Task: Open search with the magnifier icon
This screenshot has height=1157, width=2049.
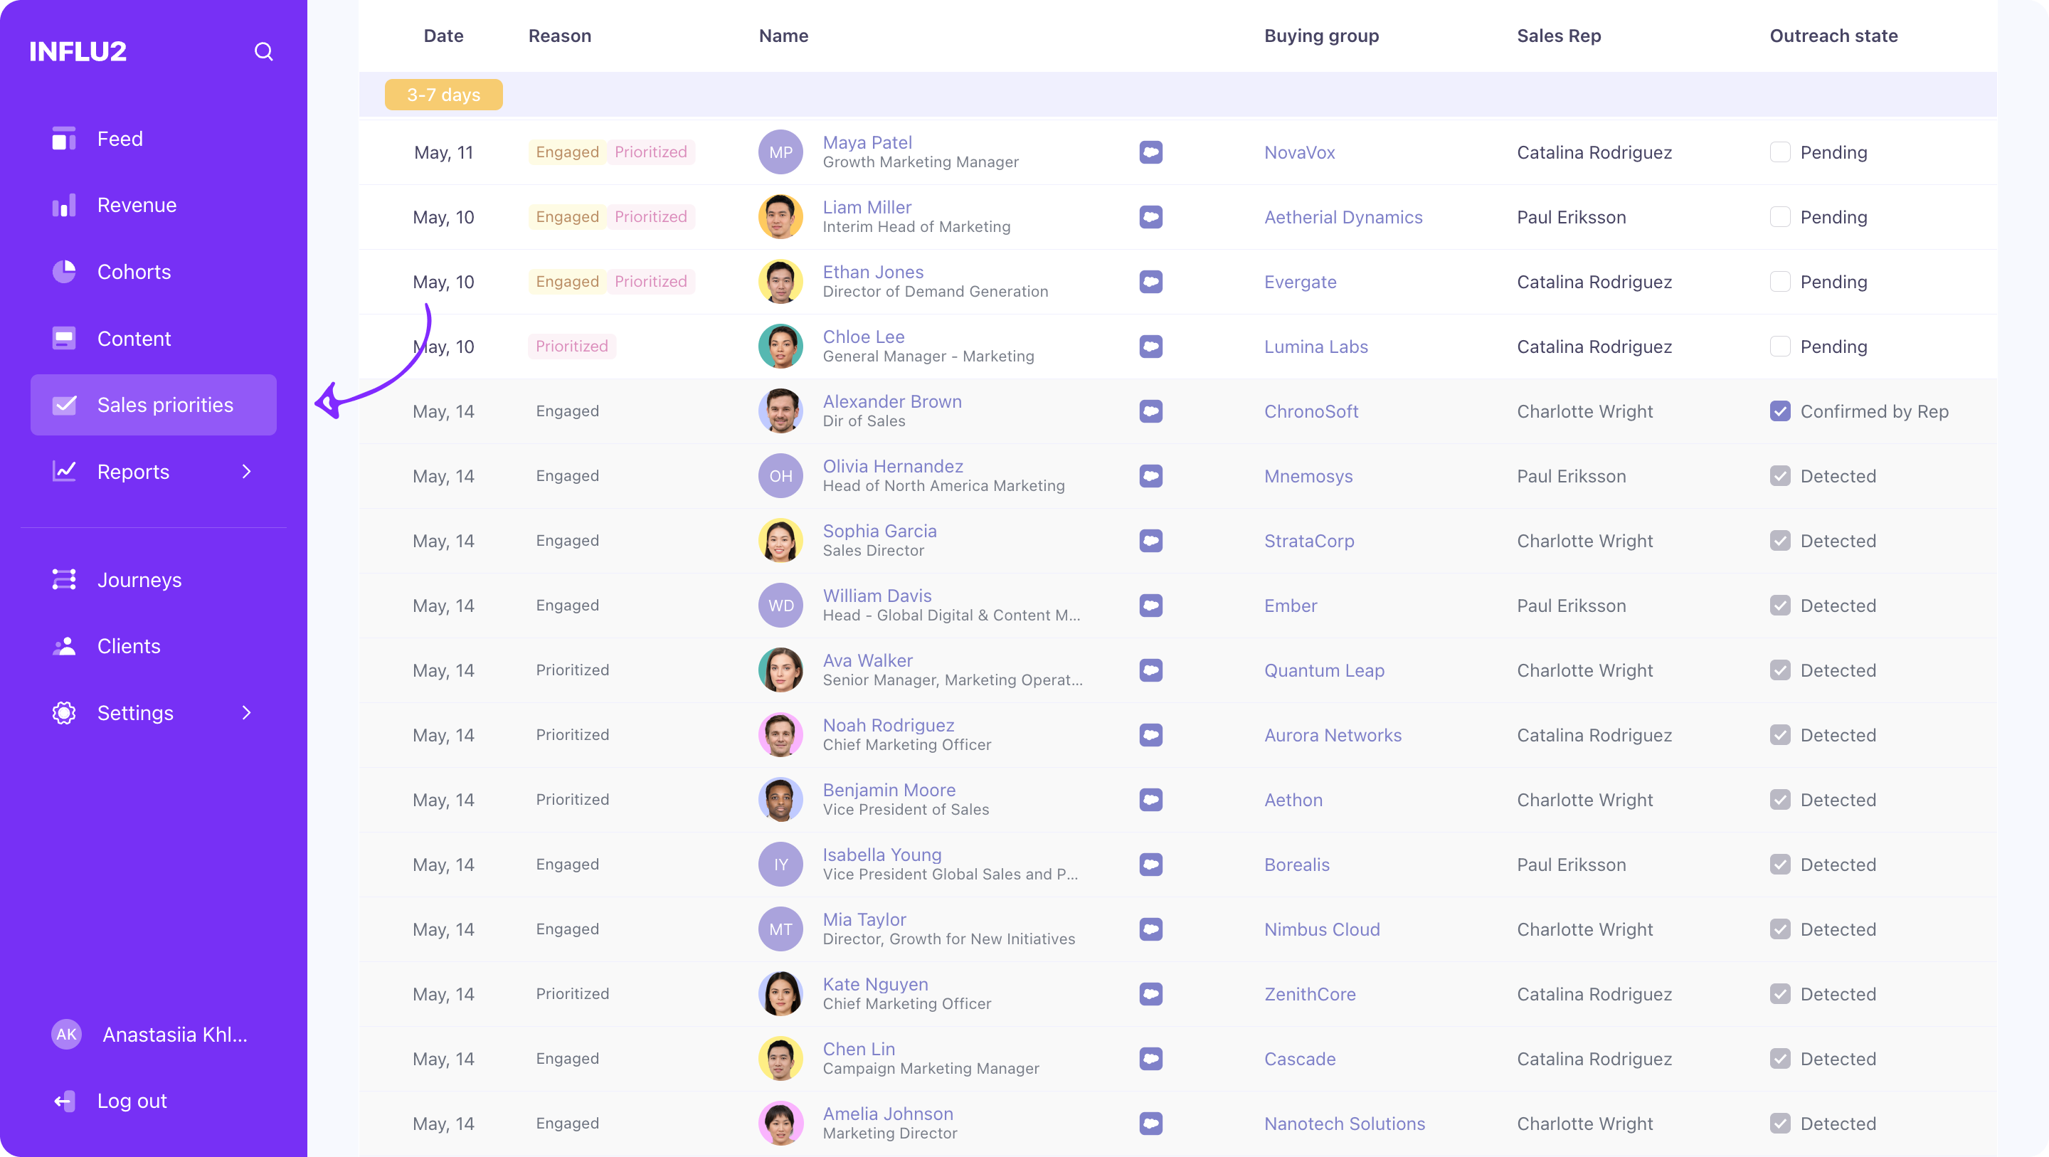Action: [x=263, y=52]
